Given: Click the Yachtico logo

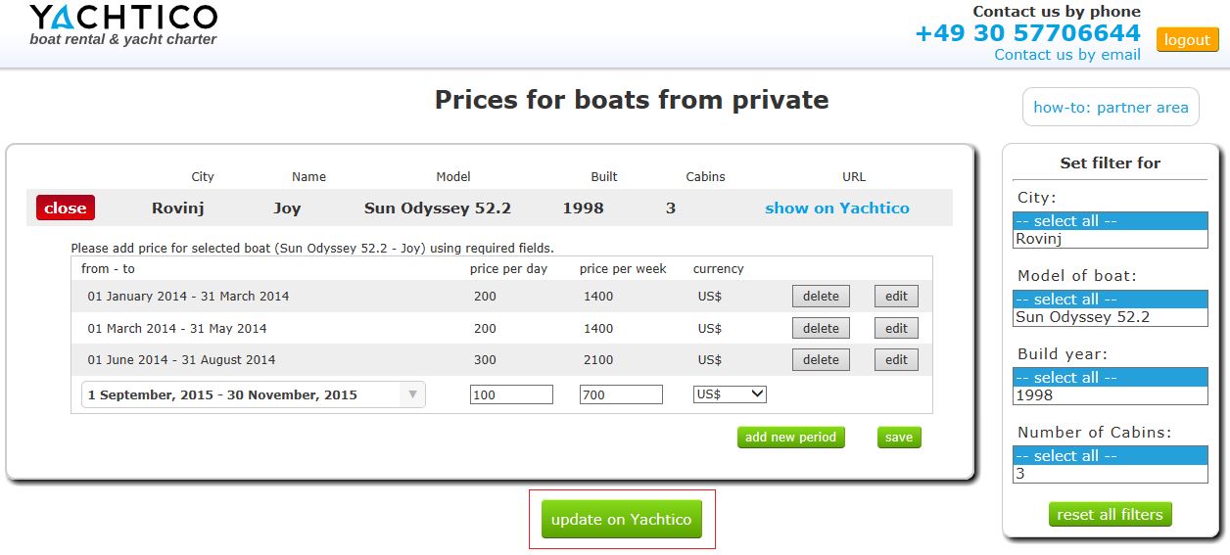Looking at the screenshot, I should point(123,25).
